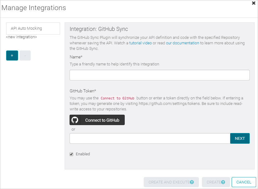Click the minus icon to remove an integration
This screenshot has height=189, width=258.
(x=25, y=55)
